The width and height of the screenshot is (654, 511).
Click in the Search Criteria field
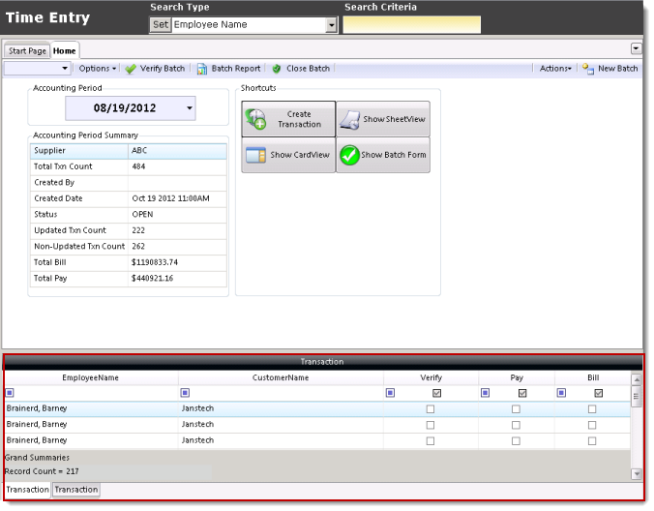point(412,25)
